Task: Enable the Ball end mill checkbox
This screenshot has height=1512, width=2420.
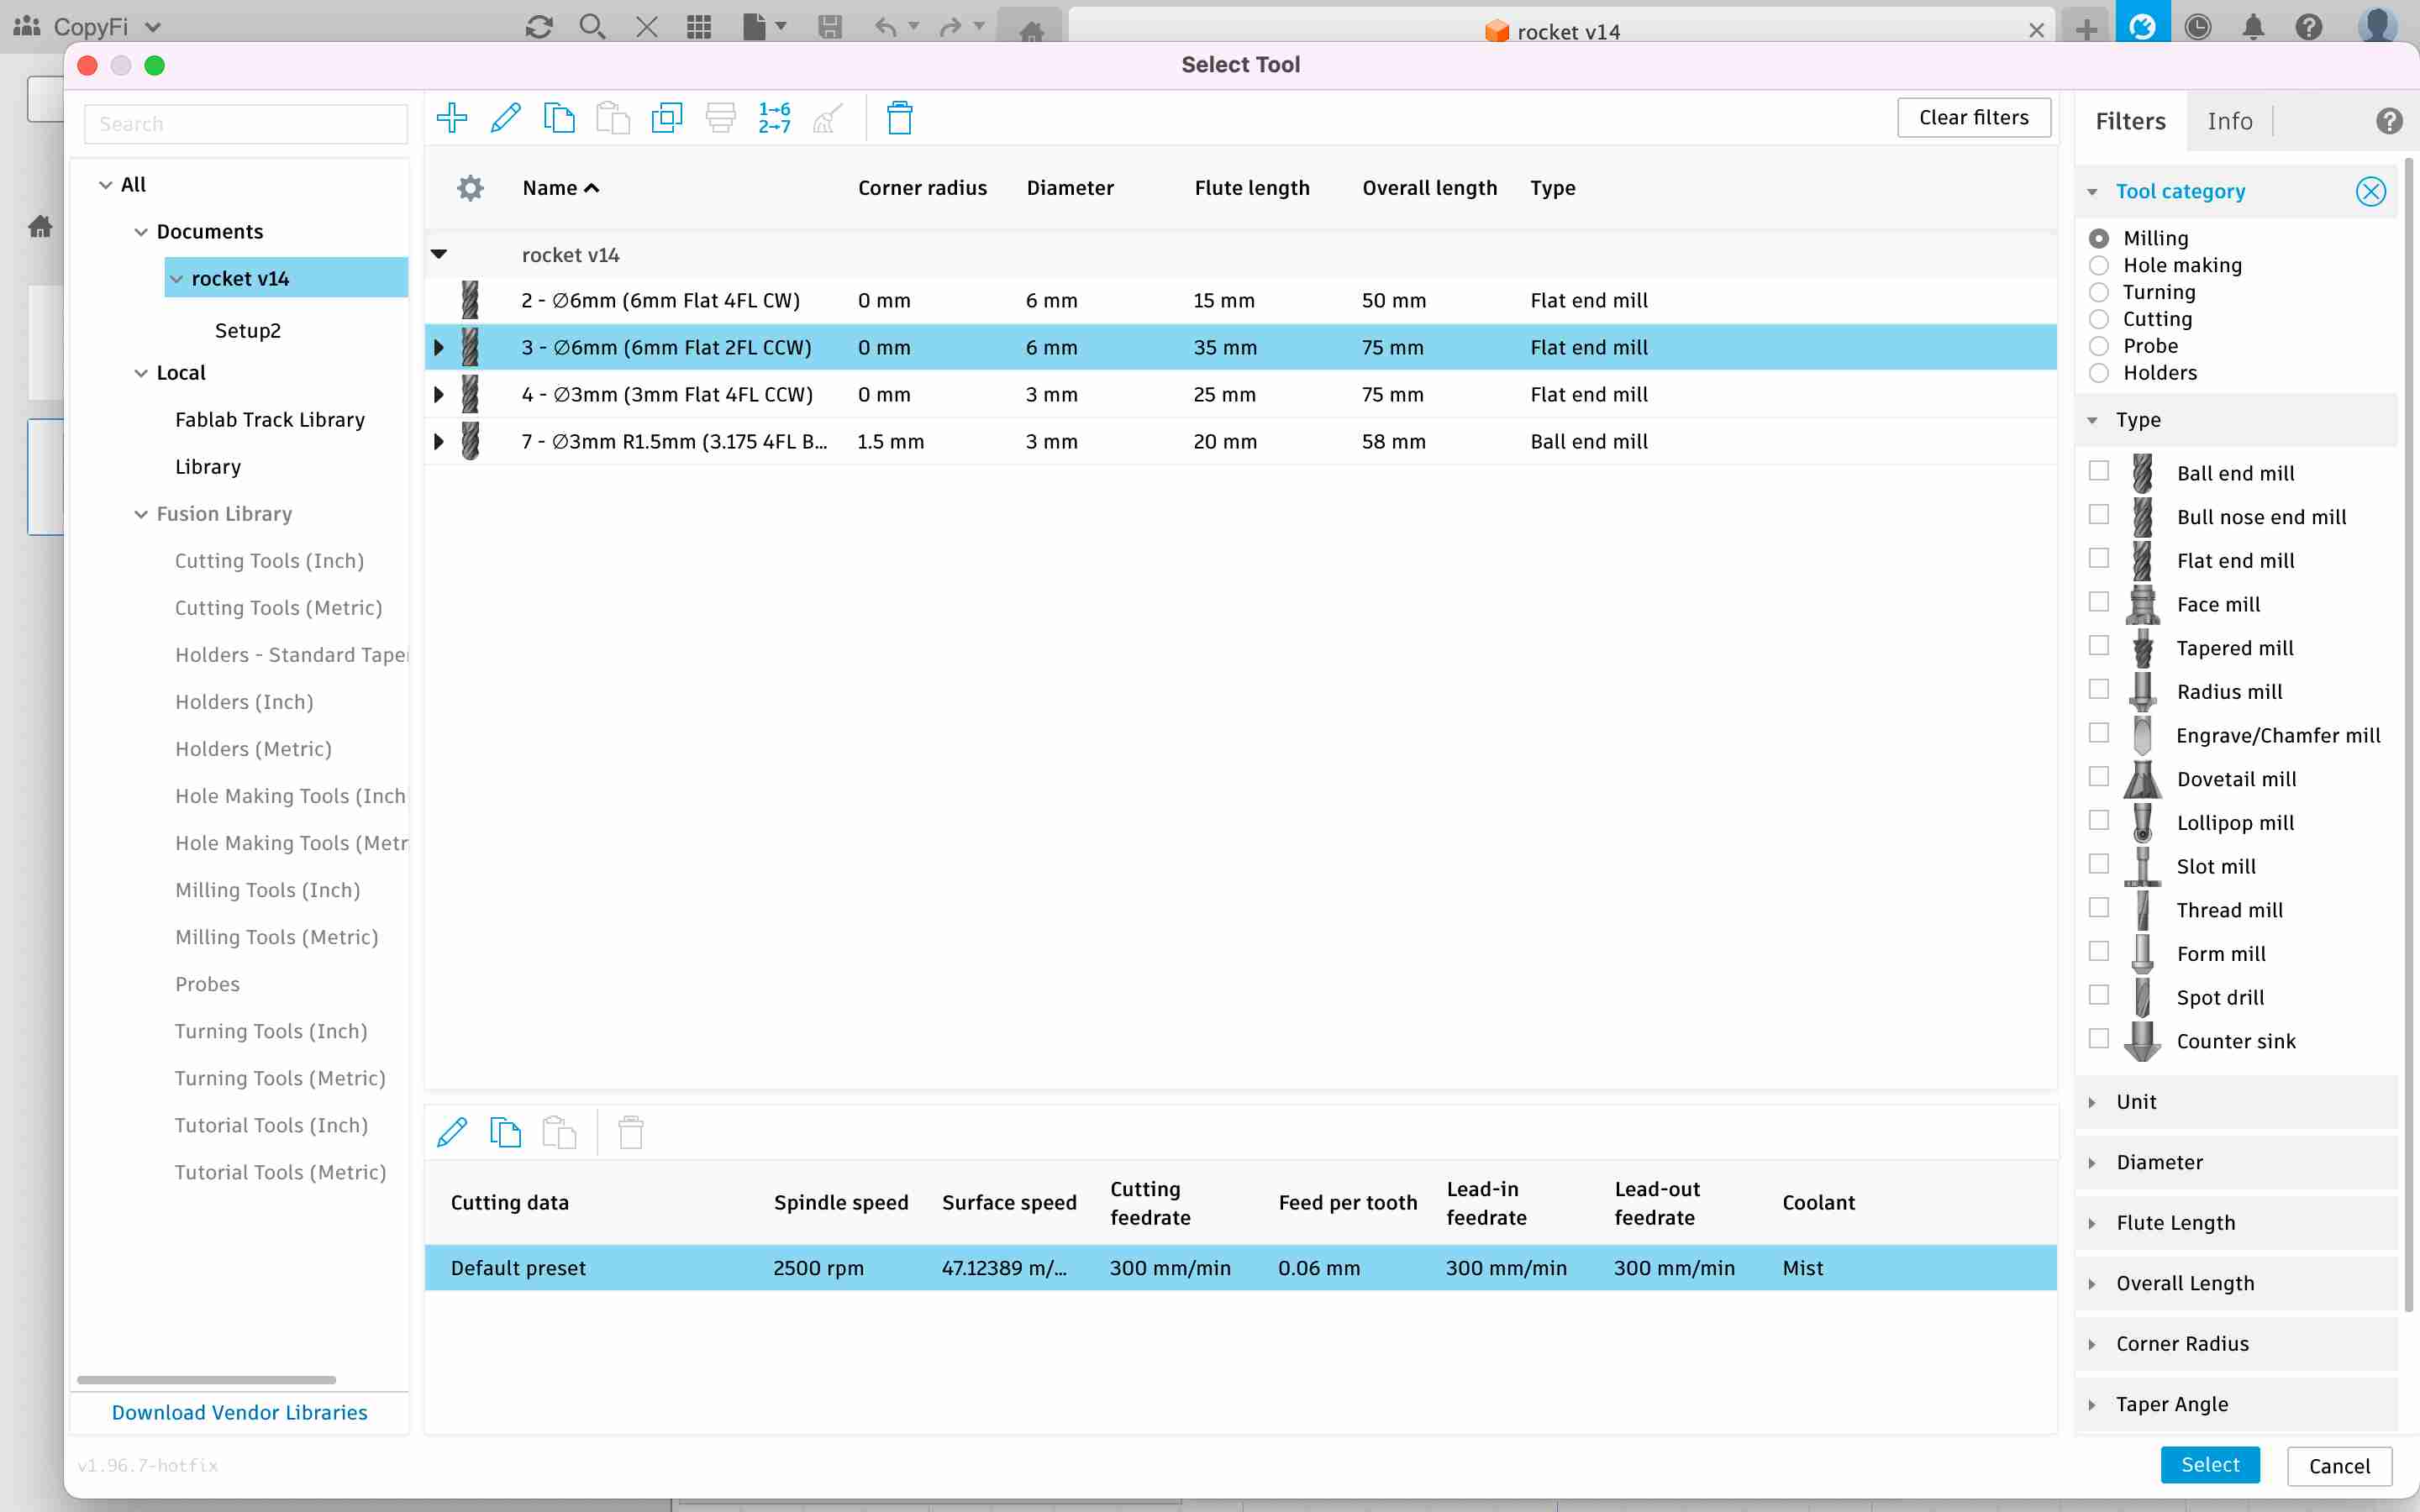Action: (x=2099, y=470)
